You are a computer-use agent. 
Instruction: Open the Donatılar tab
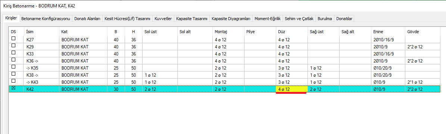click(344, 19)
